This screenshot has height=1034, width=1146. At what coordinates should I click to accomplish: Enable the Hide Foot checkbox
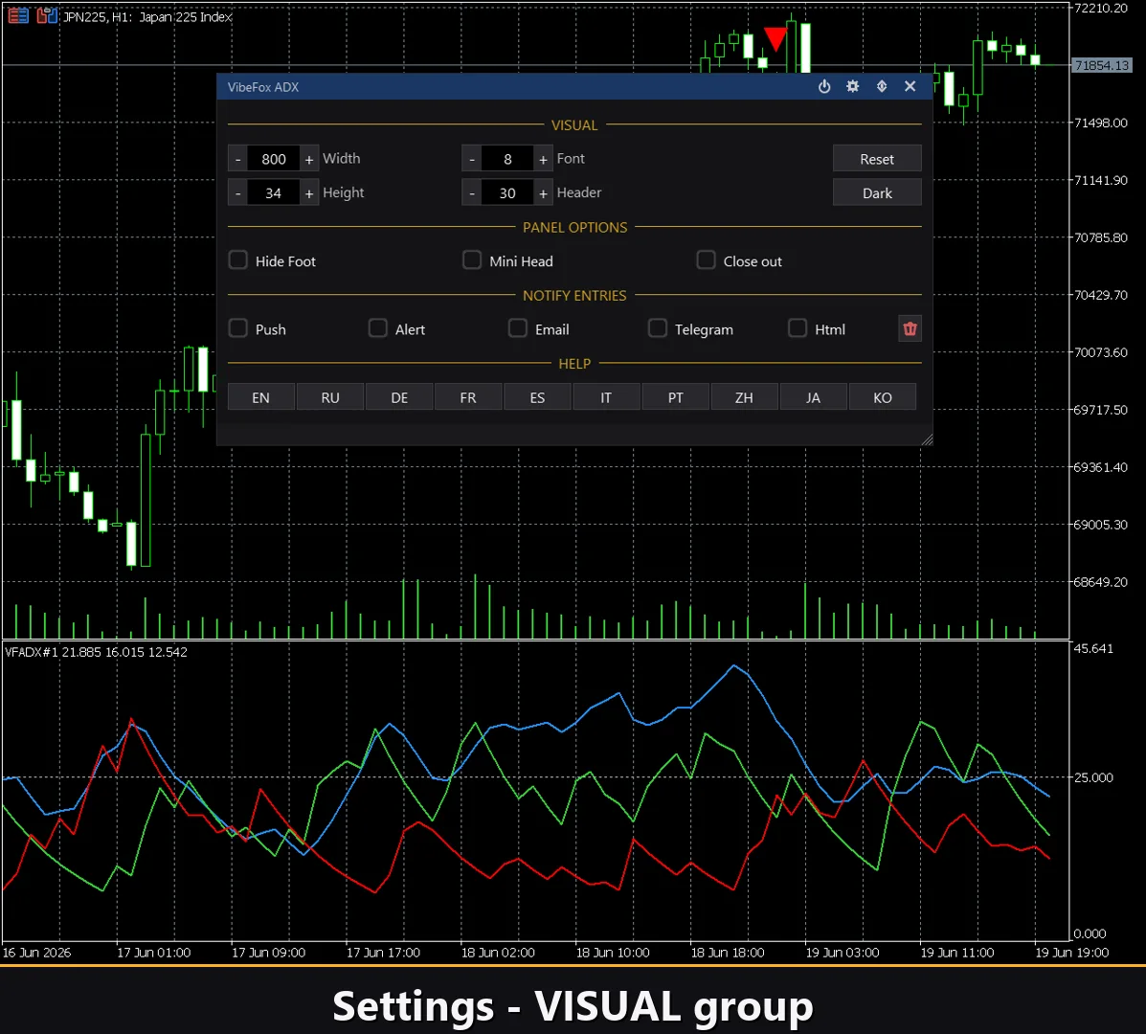(x=238, y=260)
